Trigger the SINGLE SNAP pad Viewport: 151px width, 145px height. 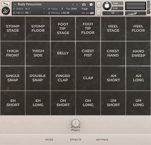13,78
